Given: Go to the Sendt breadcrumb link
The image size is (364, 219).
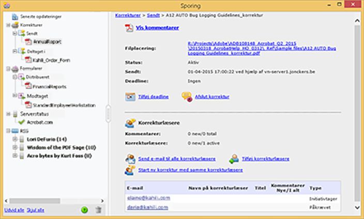Looking at the screenshot, I should [154, 15].
